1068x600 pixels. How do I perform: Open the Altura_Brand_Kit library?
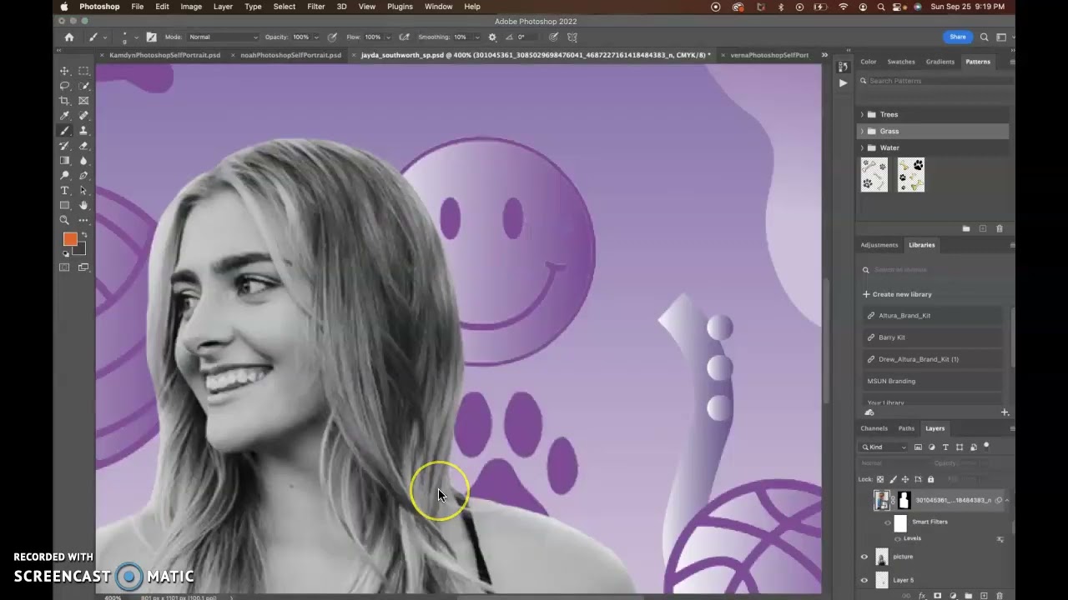point(931,316)
